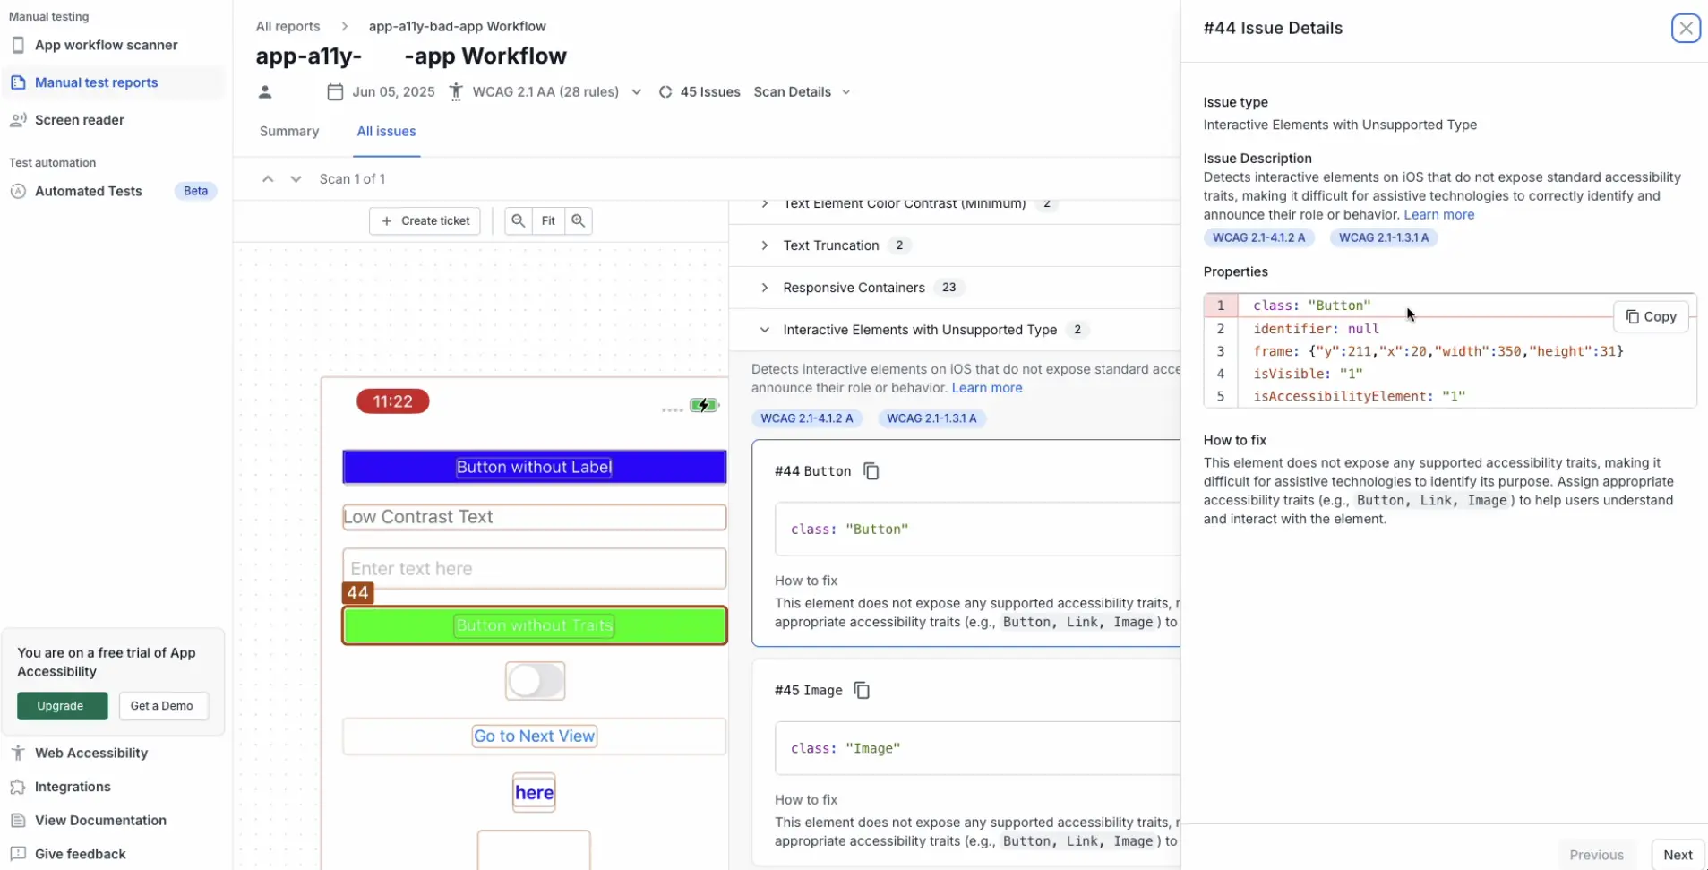Click inside the Fit input field
The image size is (1708, 870).
pos(548,220)
